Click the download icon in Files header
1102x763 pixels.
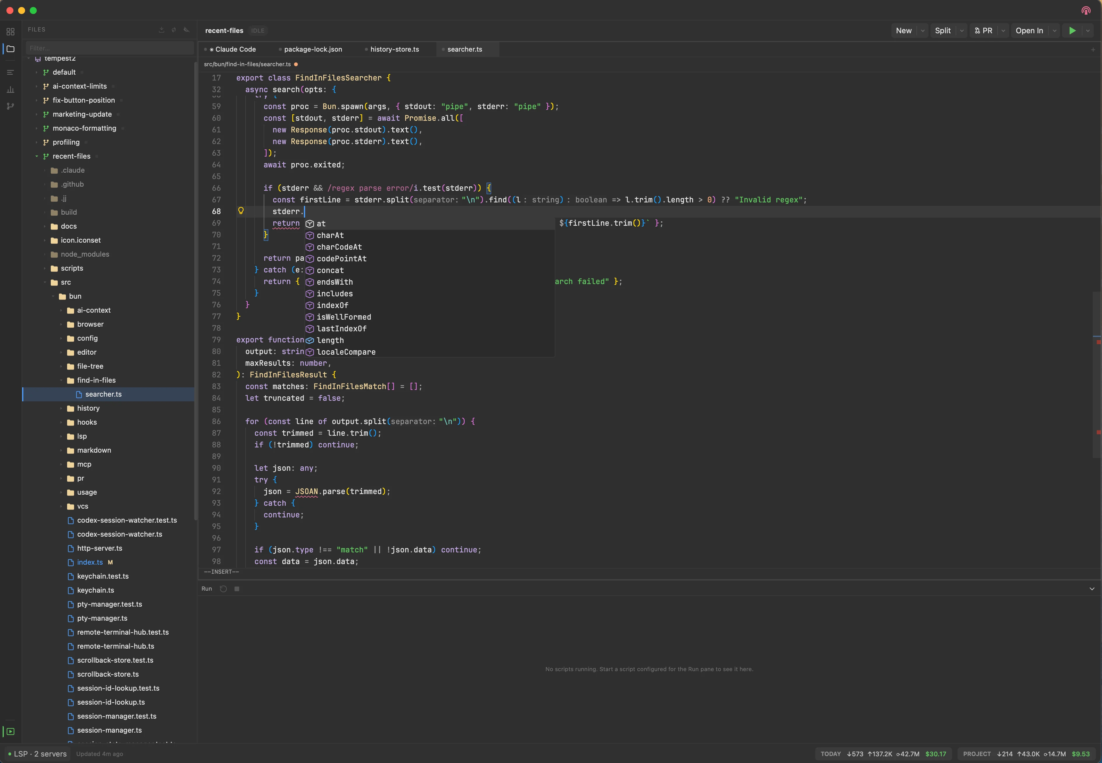click(x=162, y=30)
